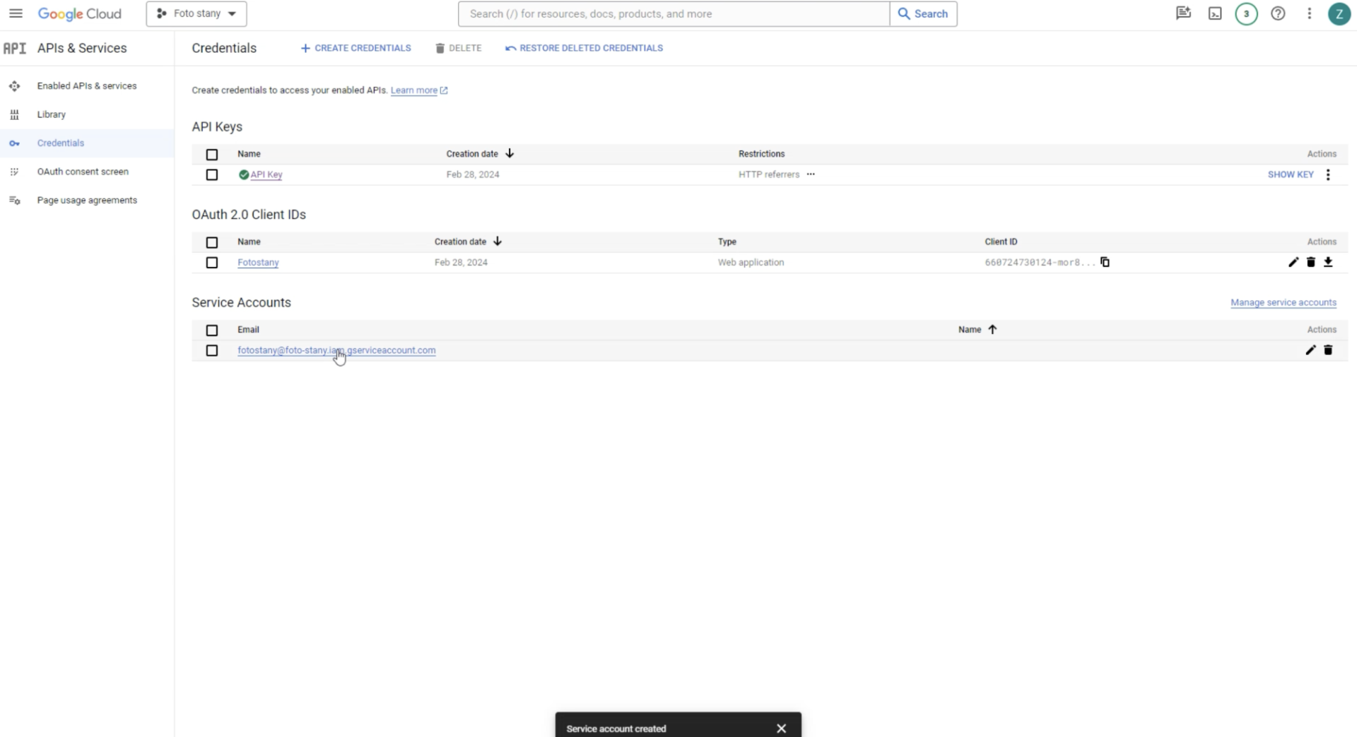Viewport: 1357px width, 737px height.
Task: Click SHOW KEY
Action: tap(1290, 174)
